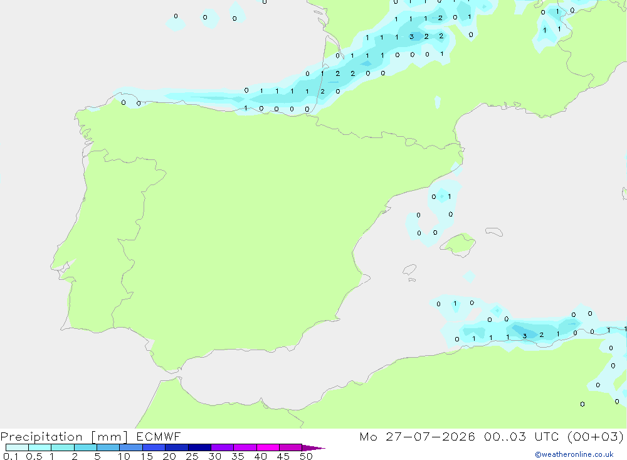627x460 pixels.
Task: Click the '10' legend scale label
Action: 124,456
